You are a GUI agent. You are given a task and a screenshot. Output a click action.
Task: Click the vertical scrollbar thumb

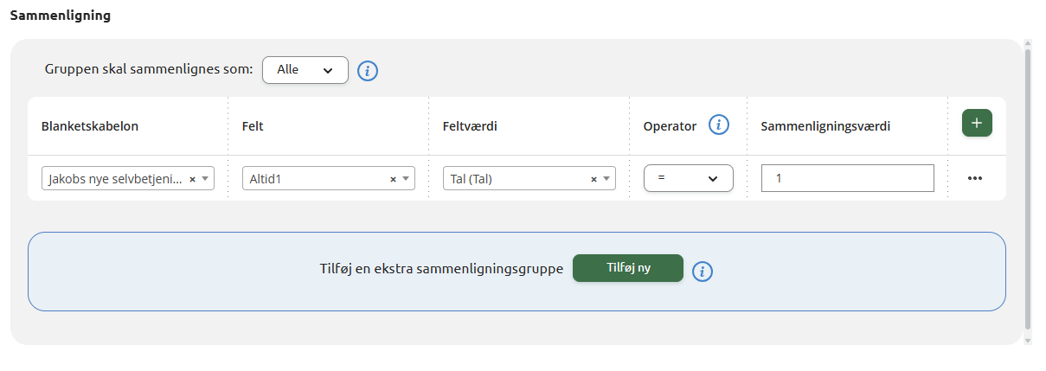(1028, 189)
